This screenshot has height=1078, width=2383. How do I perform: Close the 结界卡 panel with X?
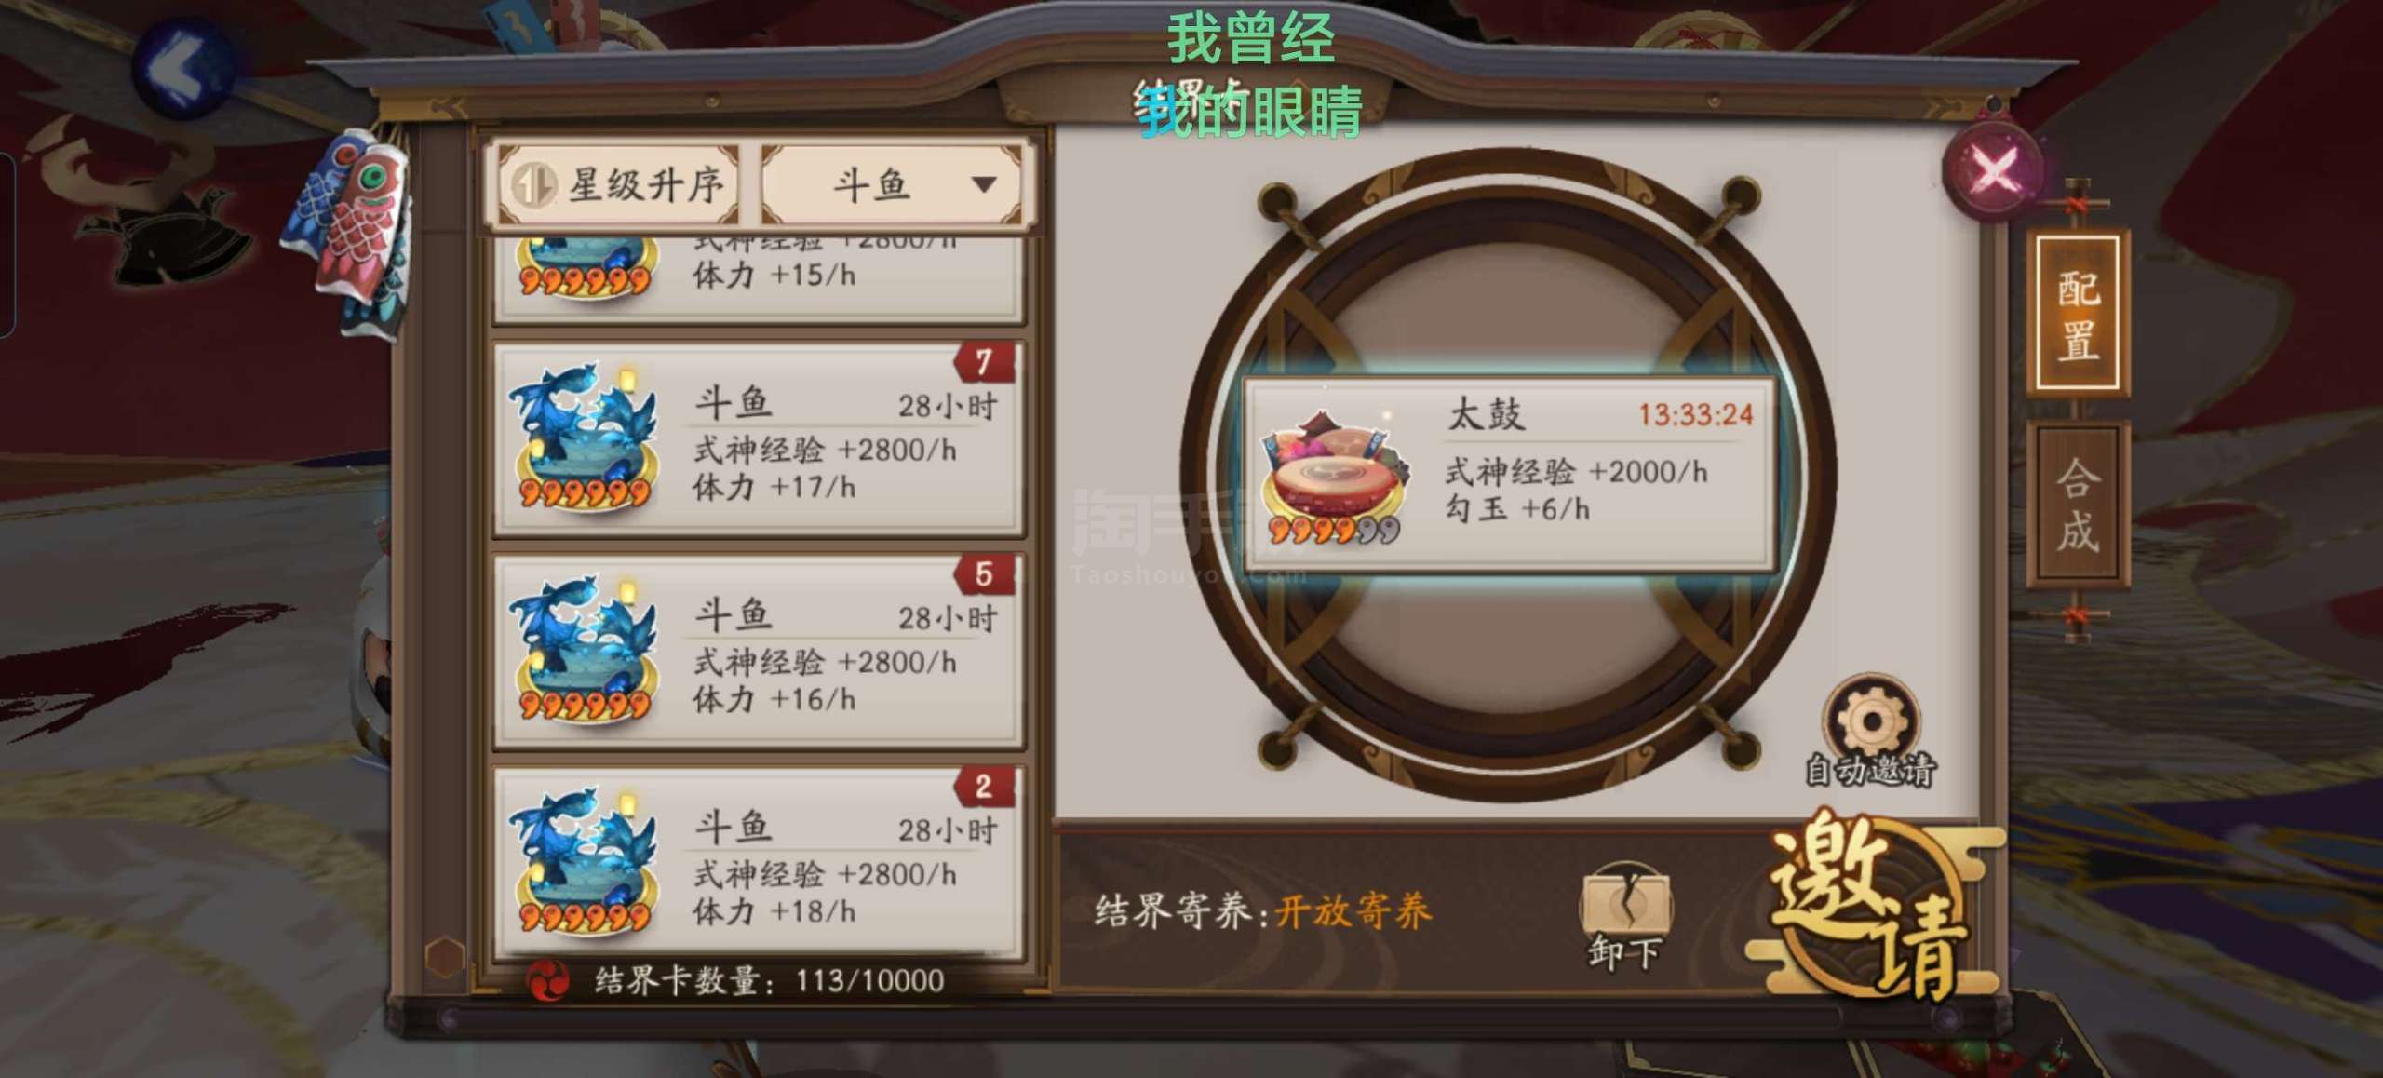1993,168
